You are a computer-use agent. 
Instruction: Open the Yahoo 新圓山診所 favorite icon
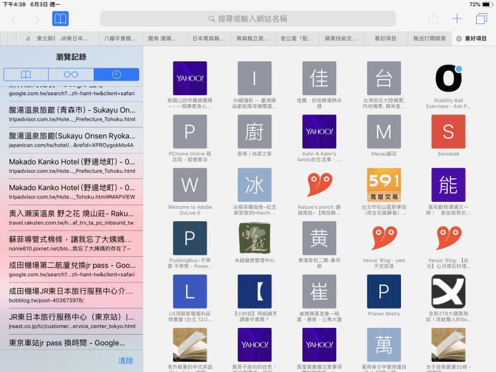(x=190, y=78)
